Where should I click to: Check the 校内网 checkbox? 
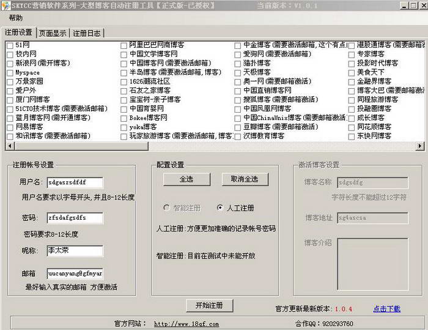(10, 54)
